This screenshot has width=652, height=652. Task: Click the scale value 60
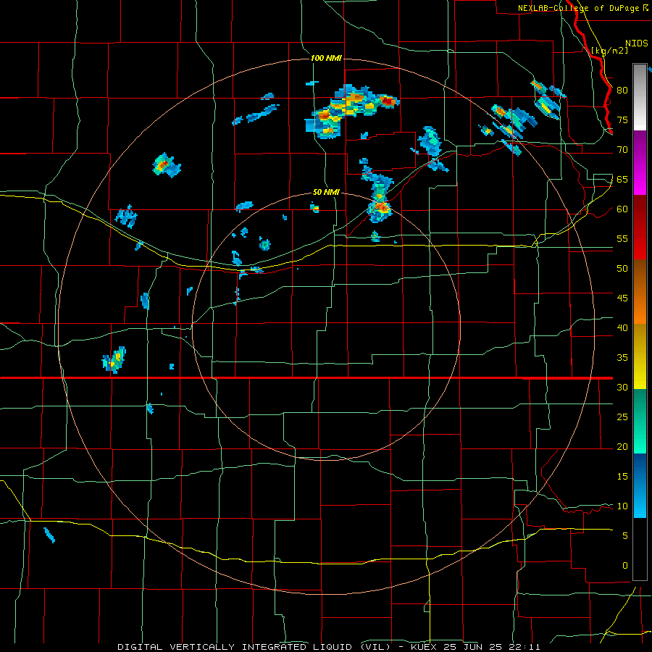point(622,209)
